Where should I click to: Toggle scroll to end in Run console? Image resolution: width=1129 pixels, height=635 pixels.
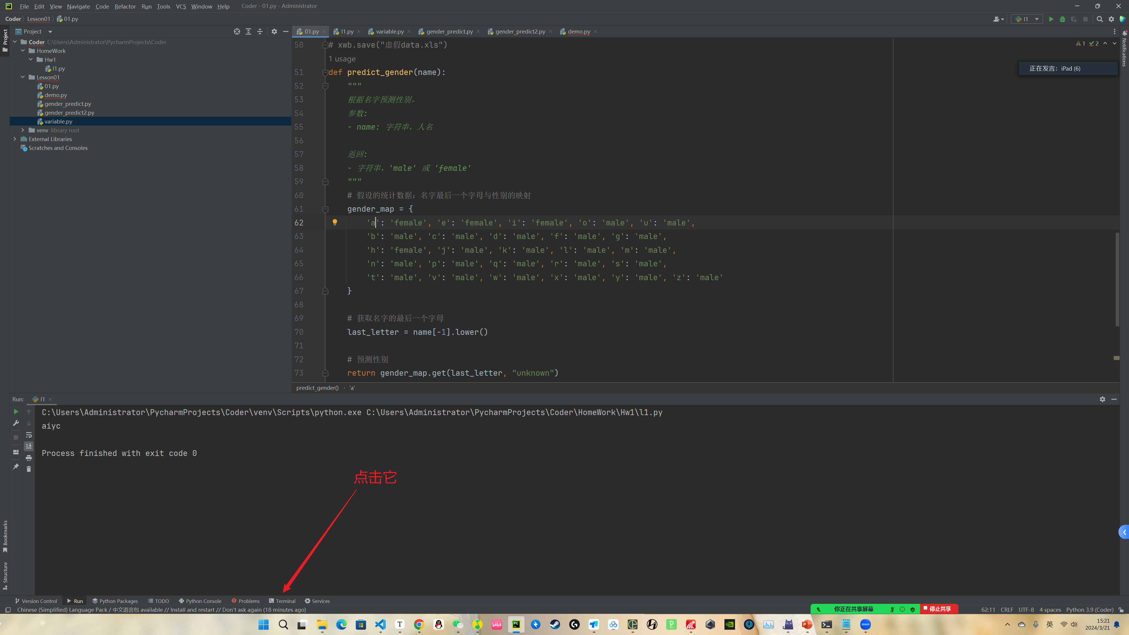click(29, 446)
